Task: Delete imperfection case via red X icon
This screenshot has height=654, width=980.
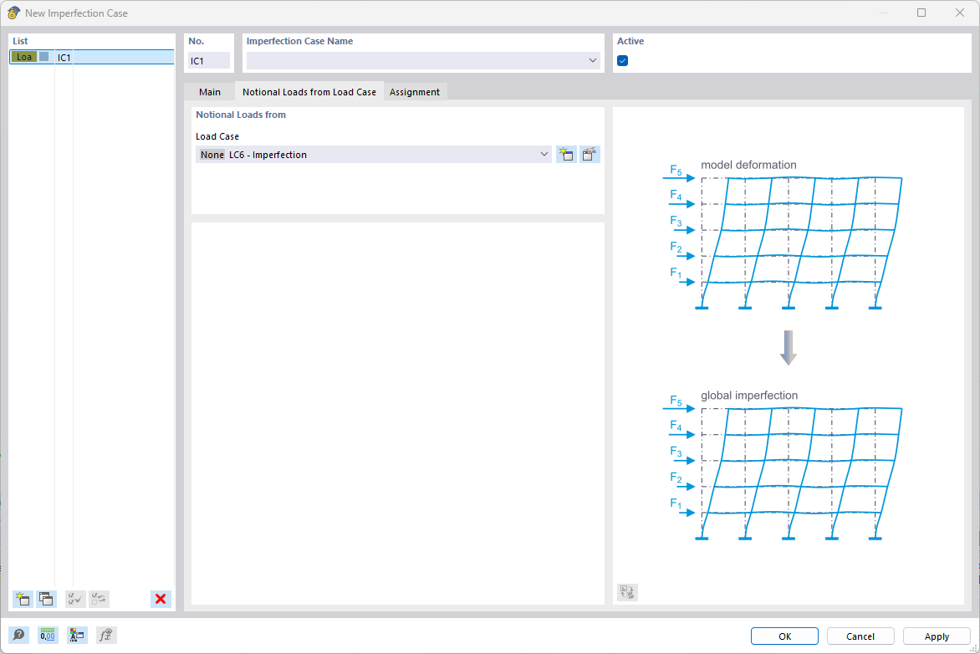Action: (160, 599)
